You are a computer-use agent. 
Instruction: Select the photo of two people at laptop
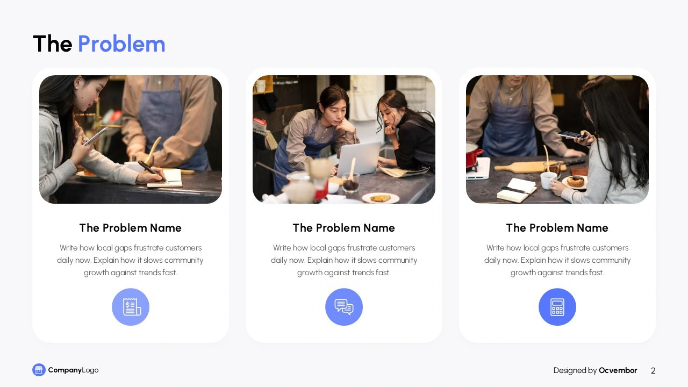(344, 139)
